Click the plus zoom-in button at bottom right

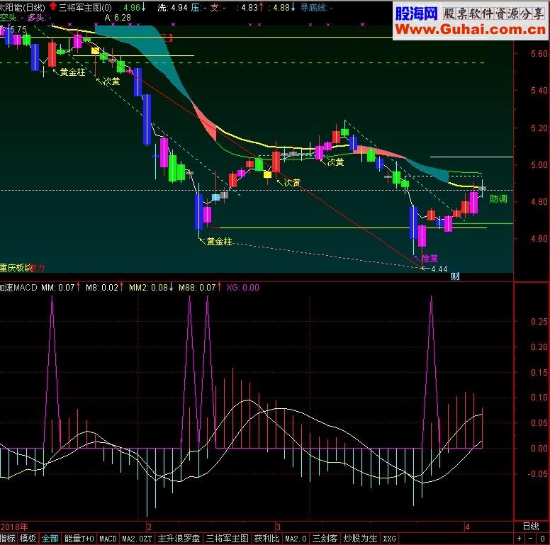pos(519,539)
